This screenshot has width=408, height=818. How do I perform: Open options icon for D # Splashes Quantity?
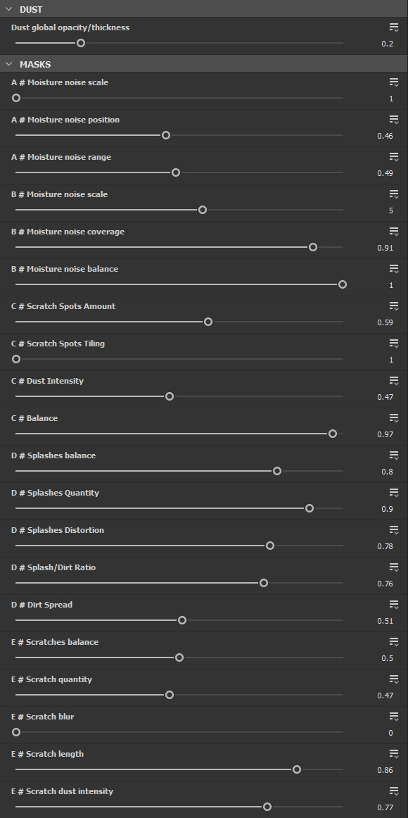(x=394, y=493)
